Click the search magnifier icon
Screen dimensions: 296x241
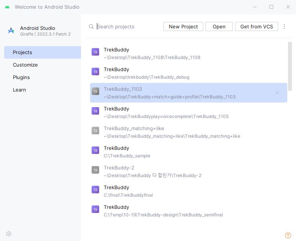click(x=91, y=26)
